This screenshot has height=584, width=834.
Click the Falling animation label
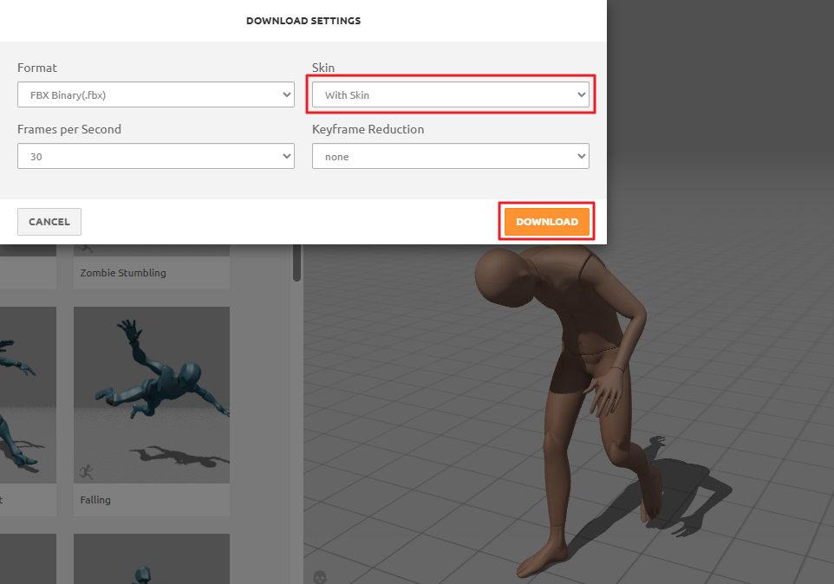(x=95, y=500)
